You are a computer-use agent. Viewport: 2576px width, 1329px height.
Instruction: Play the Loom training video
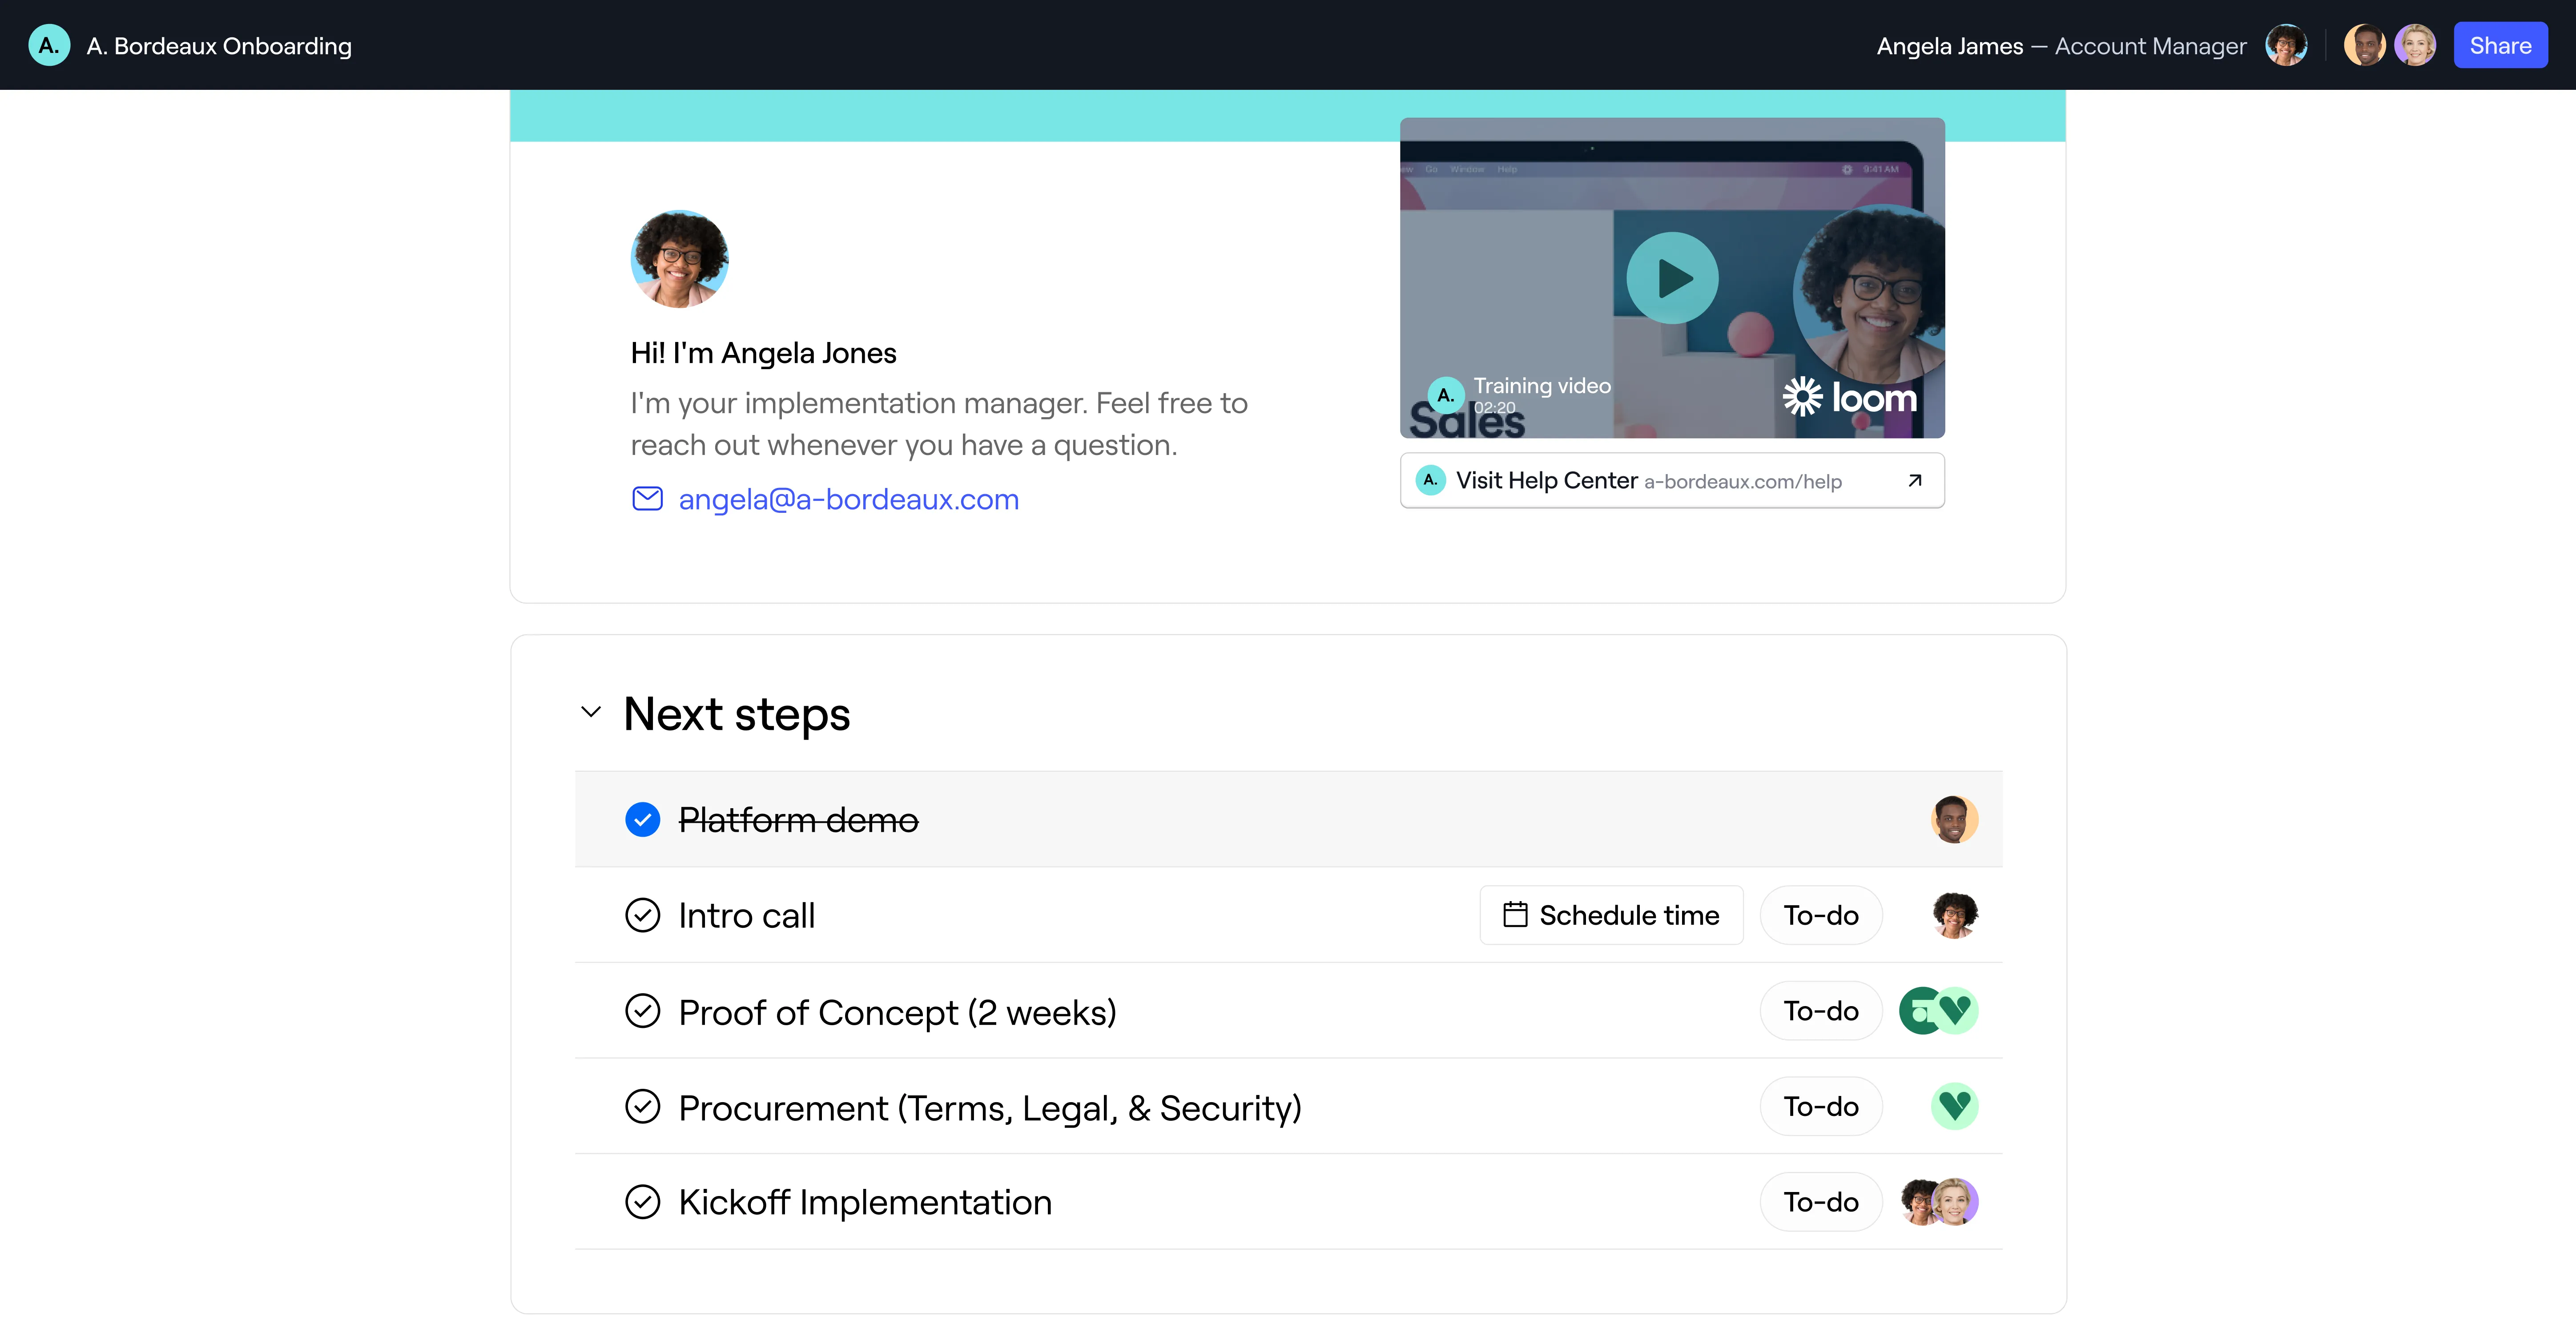tap(1671, 278)
